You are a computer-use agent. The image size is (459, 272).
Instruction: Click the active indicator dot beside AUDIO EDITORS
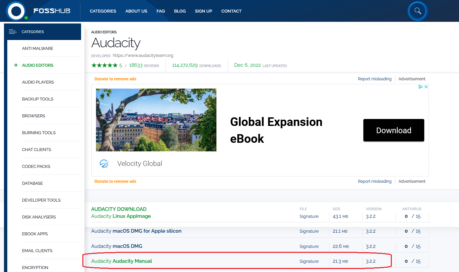pos(16,65)
